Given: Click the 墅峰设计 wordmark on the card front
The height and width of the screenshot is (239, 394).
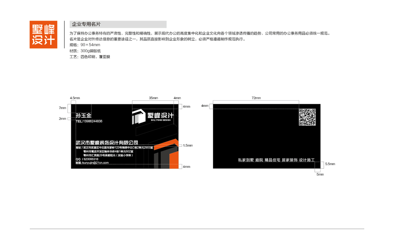Looking at the screenshot, I should point(160,115).
